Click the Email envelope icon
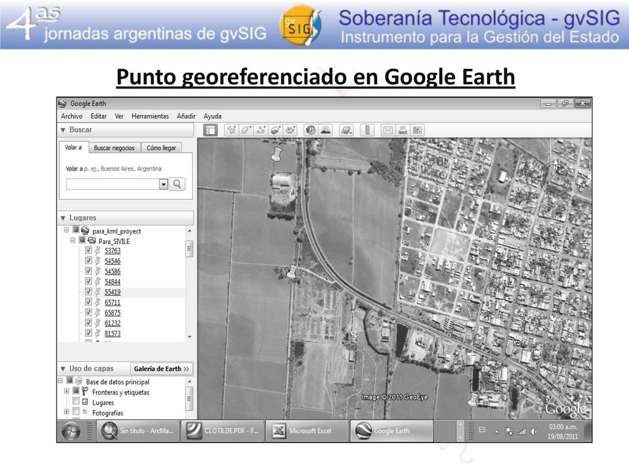This screenshot has width=629, height=472. [388, 130]
